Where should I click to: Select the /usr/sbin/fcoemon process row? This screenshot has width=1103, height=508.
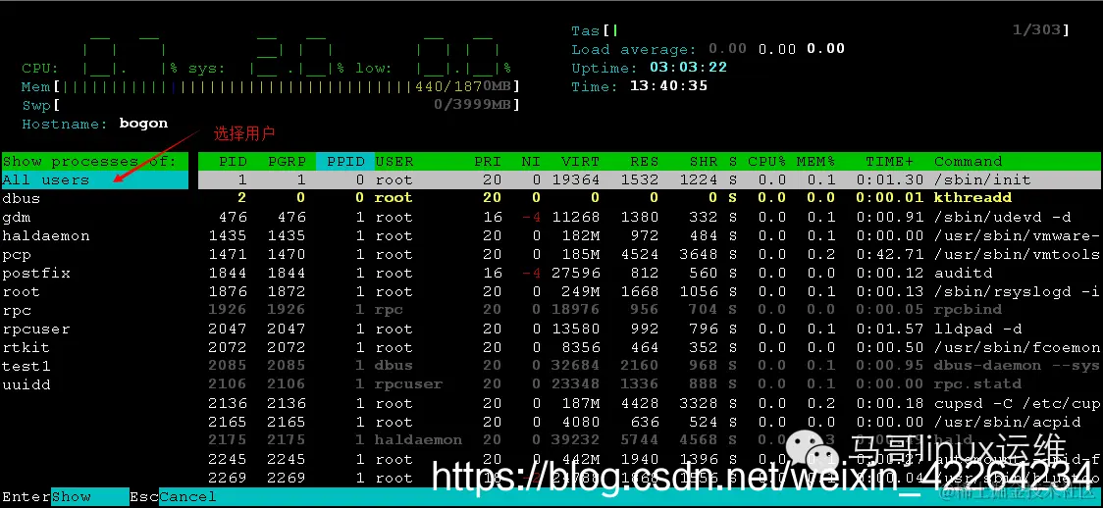[x=651, y=347]
